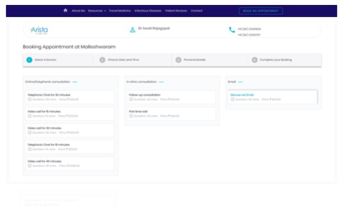The width and height of the screenshot is (342, 217).
Task: Select the Discuss via Email service
Action: coord(272,97)
